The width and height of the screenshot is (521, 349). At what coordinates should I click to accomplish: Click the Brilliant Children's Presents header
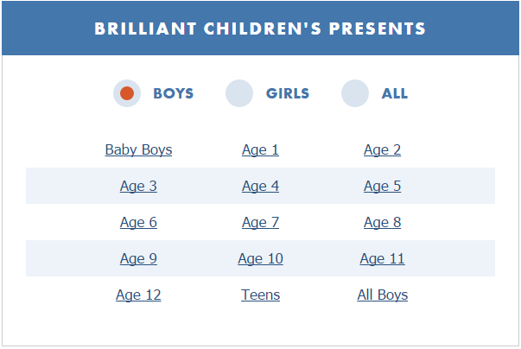click(x=260, y=29)
